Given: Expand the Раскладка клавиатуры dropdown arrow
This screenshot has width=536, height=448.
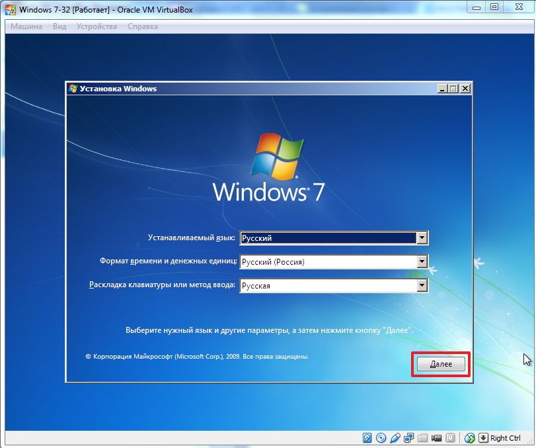Looking at the screenshot, I should [422, 286].
